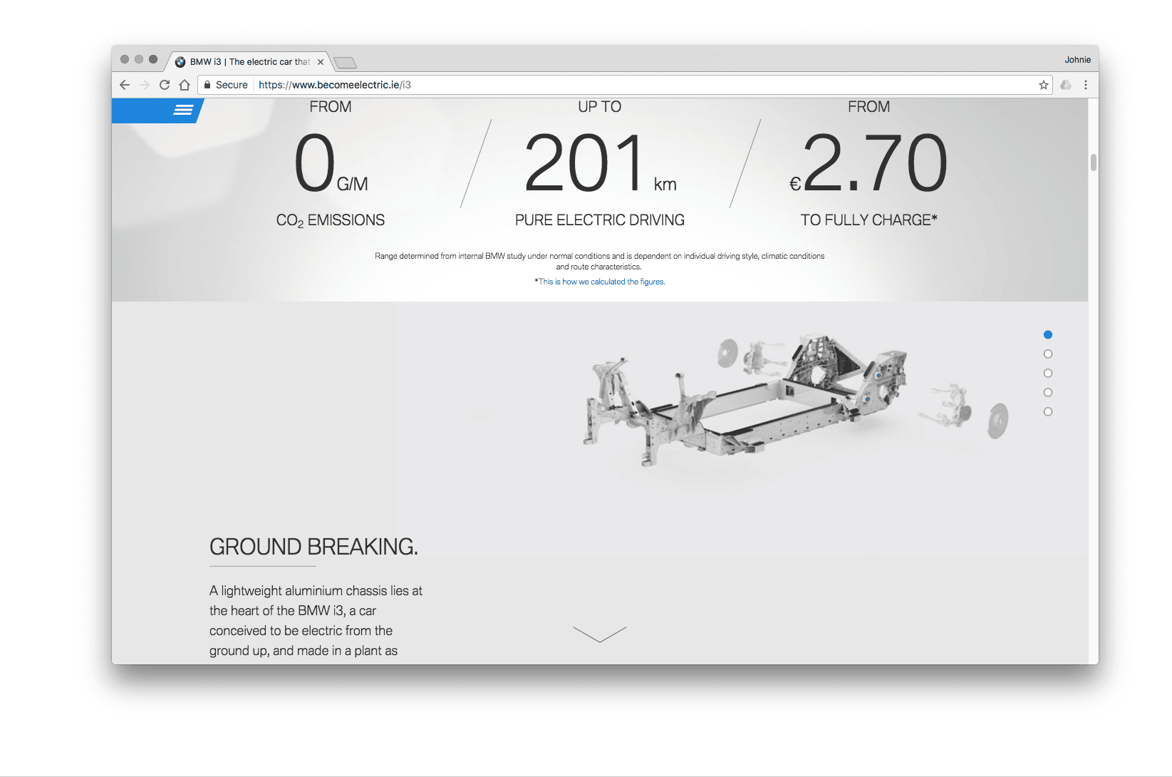Click the page vertical scrollbar thumb
Image resolution: width=1172 pixels, height=777 pixels.
pyautogui.click(x=1093, y=163)
